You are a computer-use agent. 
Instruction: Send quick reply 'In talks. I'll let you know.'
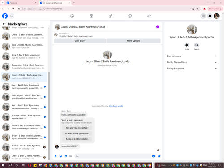77,134
